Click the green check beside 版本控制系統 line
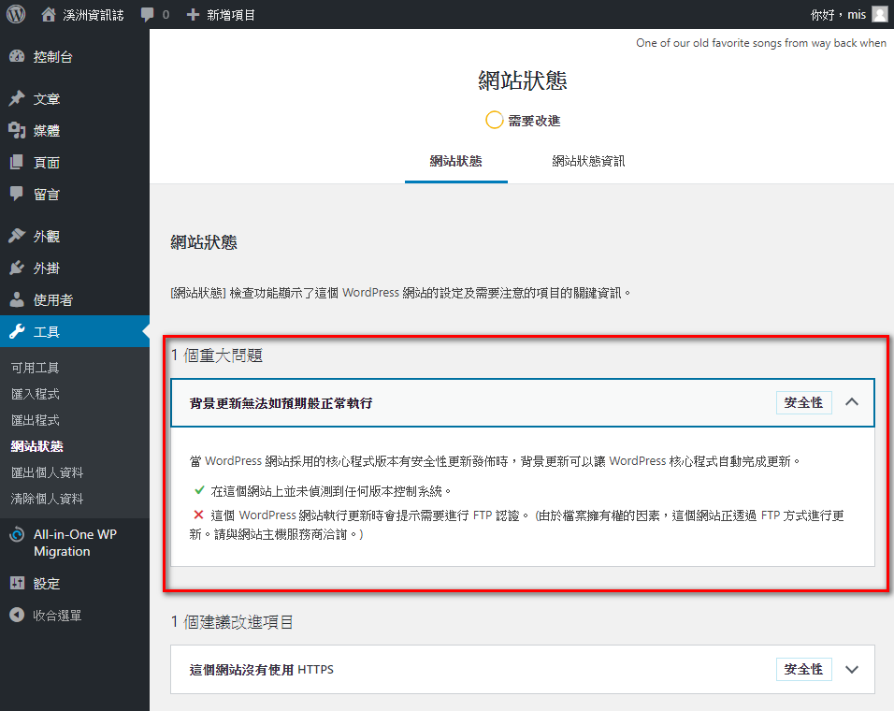This screenshot has height=711, width=894. [x=199, y=490]
